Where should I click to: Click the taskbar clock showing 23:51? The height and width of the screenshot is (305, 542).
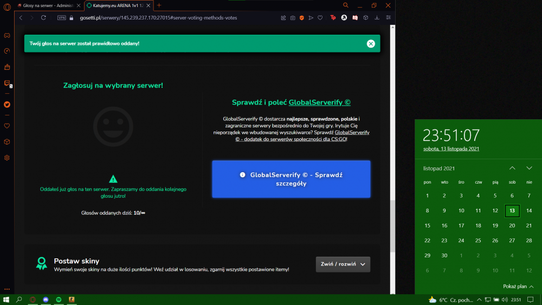pyautogui.click(x=516, y=300)
